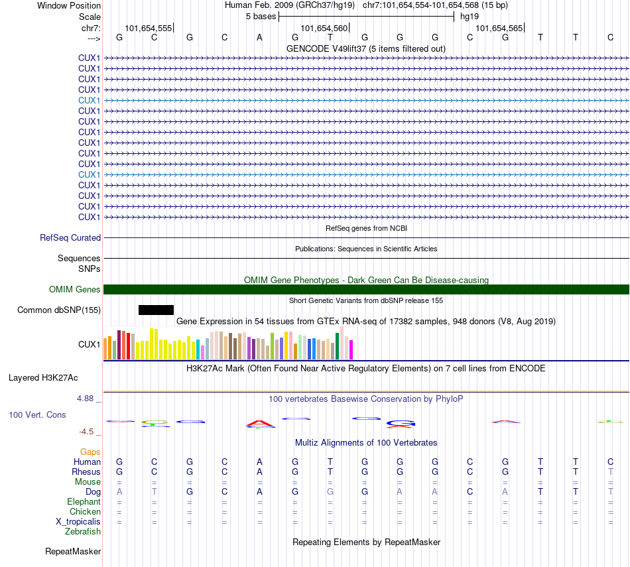Viewport: 630px width, 567px height.
Task: Click the dark green OMIM Genes bar
Action: [366, 289]
